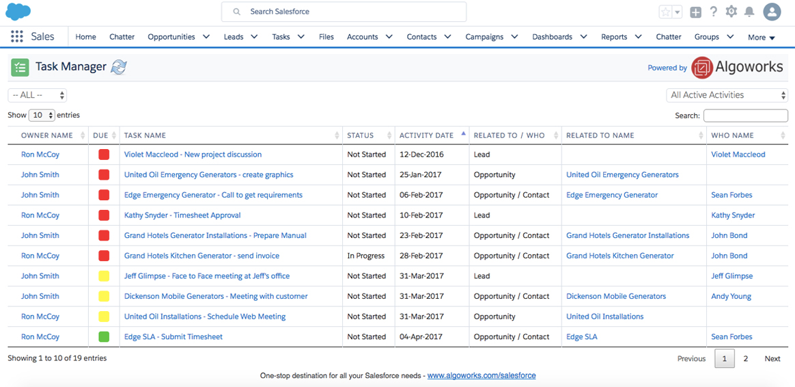
Task: Click the Task Manager refresh icon
Action: coord(119,67)
